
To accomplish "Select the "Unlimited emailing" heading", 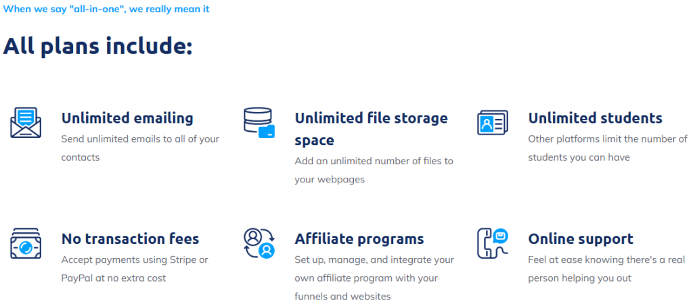I will coord(127,118).
